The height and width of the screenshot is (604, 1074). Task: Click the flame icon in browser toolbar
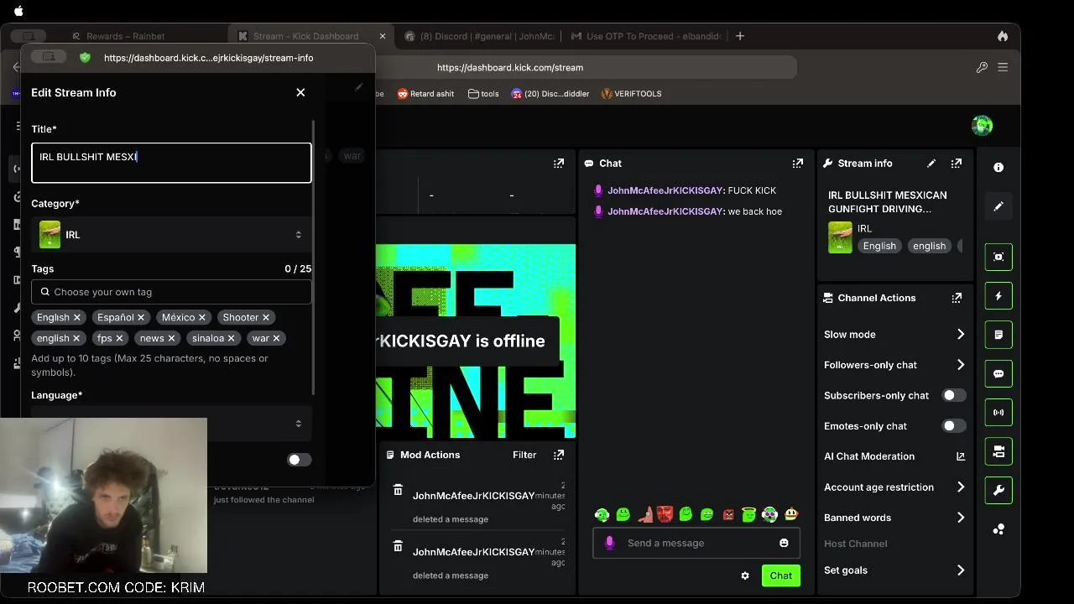[x=1003, y=36]
